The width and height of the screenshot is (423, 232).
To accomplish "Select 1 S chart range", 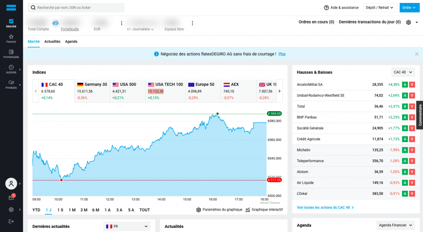I will [x=60, y=210].
